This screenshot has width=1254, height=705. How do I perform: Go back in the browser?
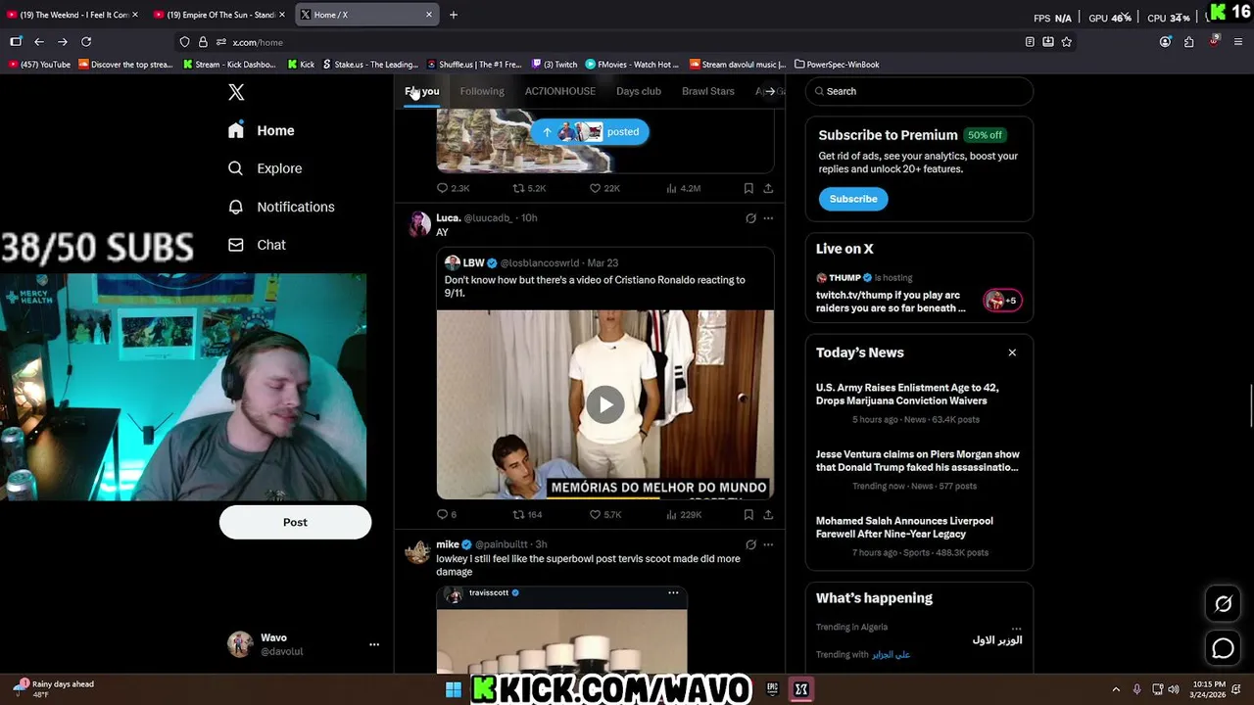(x=39, y=42)
